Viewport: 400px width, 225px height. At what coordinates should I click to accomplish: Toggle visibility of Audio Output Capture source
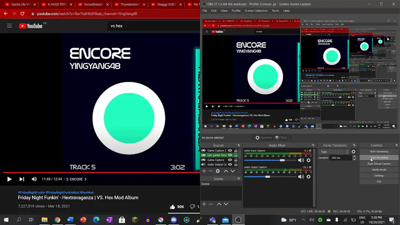point(230,165)
